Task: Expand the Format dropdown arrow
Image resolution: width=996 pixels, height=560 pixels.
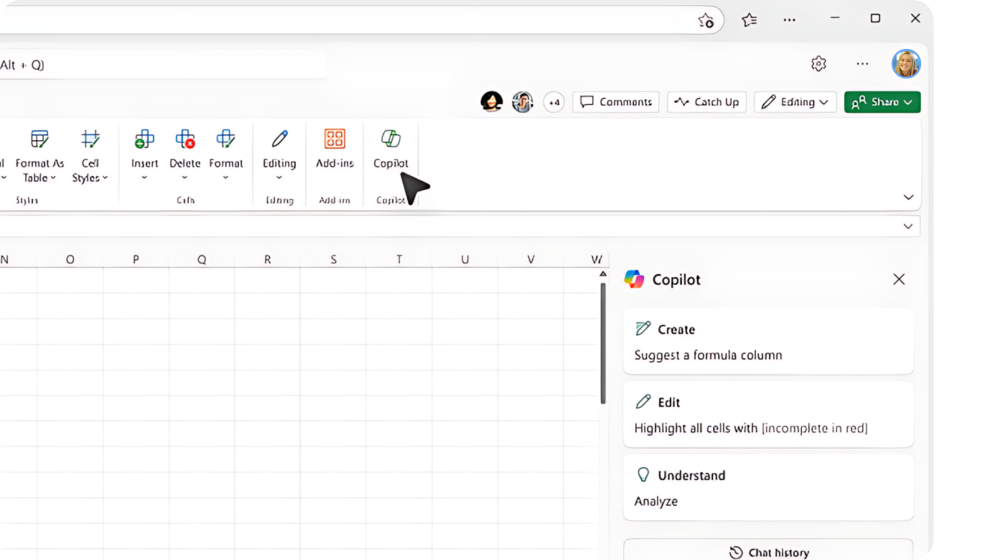Action: click(x=226, y=177)
